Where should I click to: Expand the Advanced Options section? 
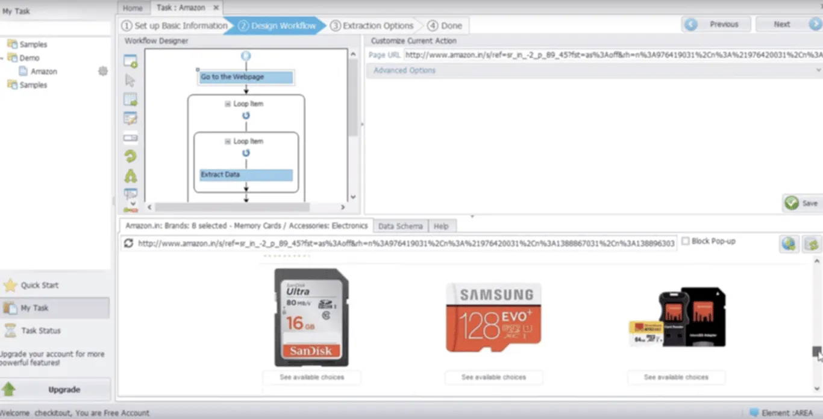click(x=404, y=71)
